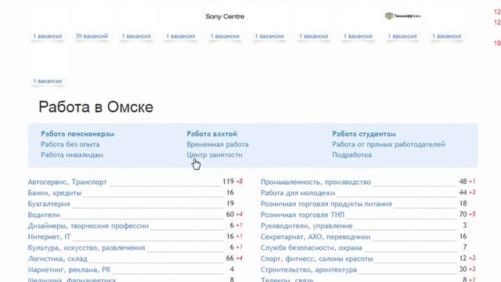Select "Водители" job category

tap(44, 215)
